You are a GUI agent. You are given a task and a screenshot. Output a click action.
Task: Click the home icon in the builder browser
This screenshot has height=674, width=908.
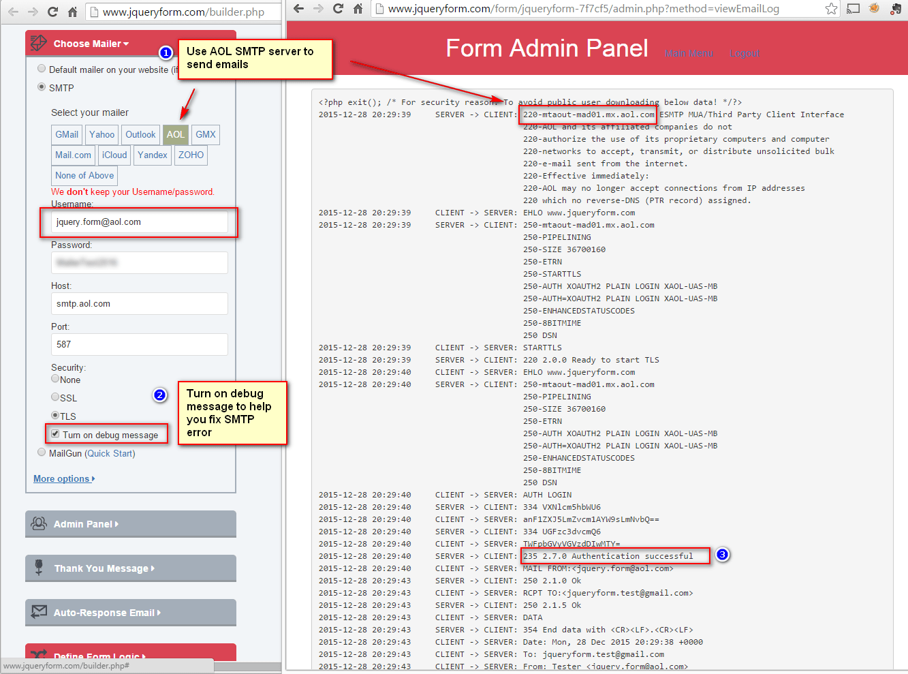coord(72,12)
